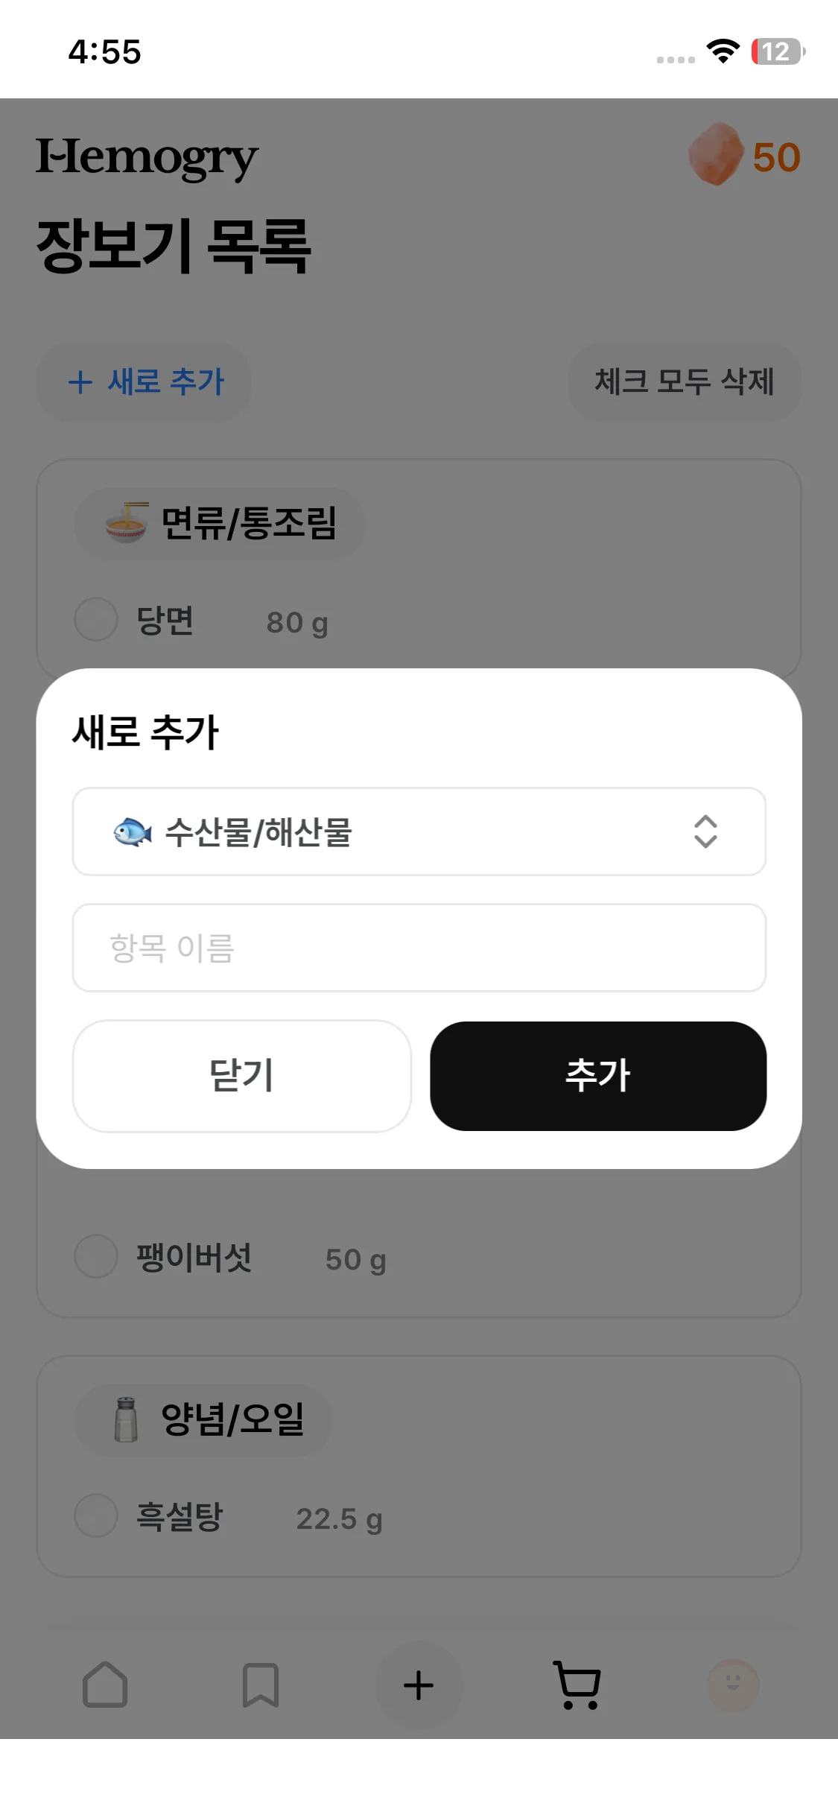Tap the pink salt crystal points icon

click(x=716, y=154)
